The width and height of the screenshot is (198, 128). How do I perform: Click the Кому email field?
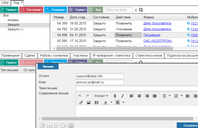point(100,82)
